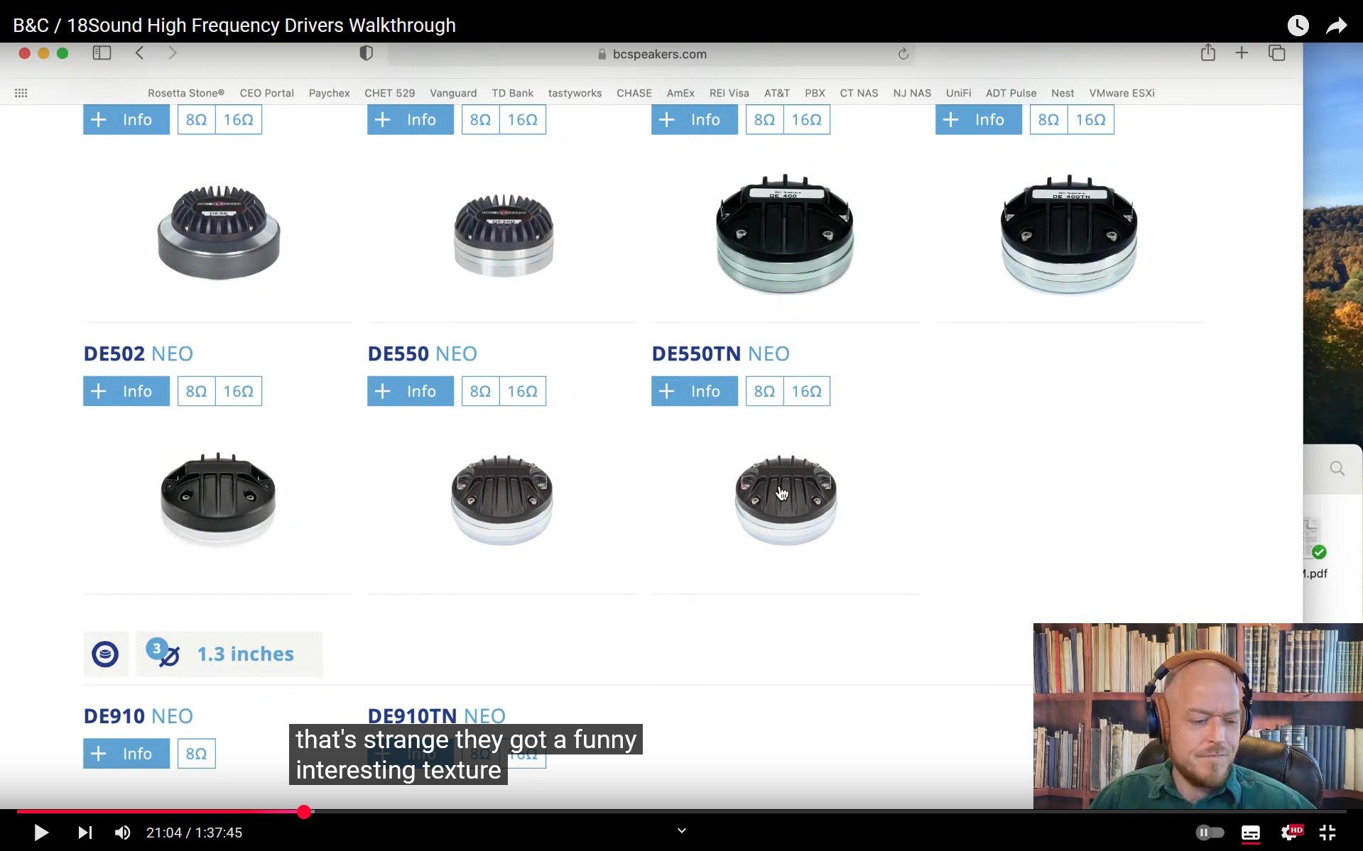Expand Info for DE550 NEO
Screen dimensions: 1363x851
pyautogui.click(x=411, y=391)
